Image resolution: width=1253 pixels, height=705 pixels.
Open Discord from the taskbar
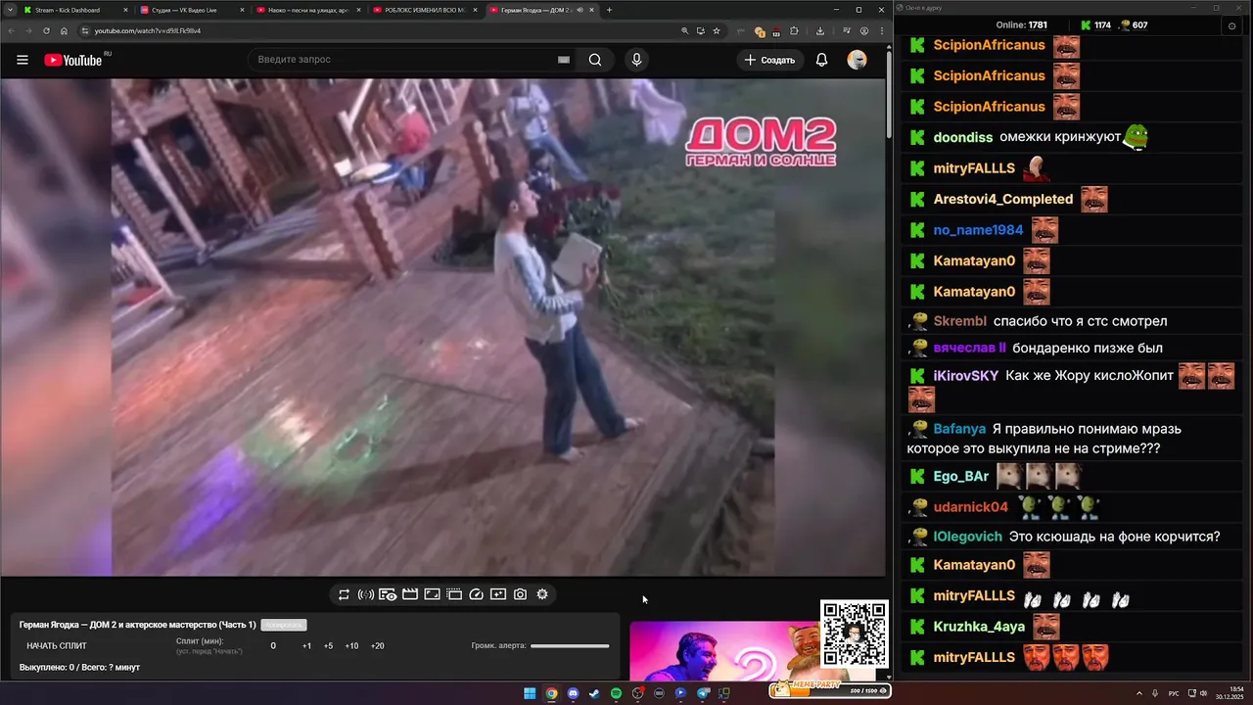pyautogui.click(x=573, y=693)
